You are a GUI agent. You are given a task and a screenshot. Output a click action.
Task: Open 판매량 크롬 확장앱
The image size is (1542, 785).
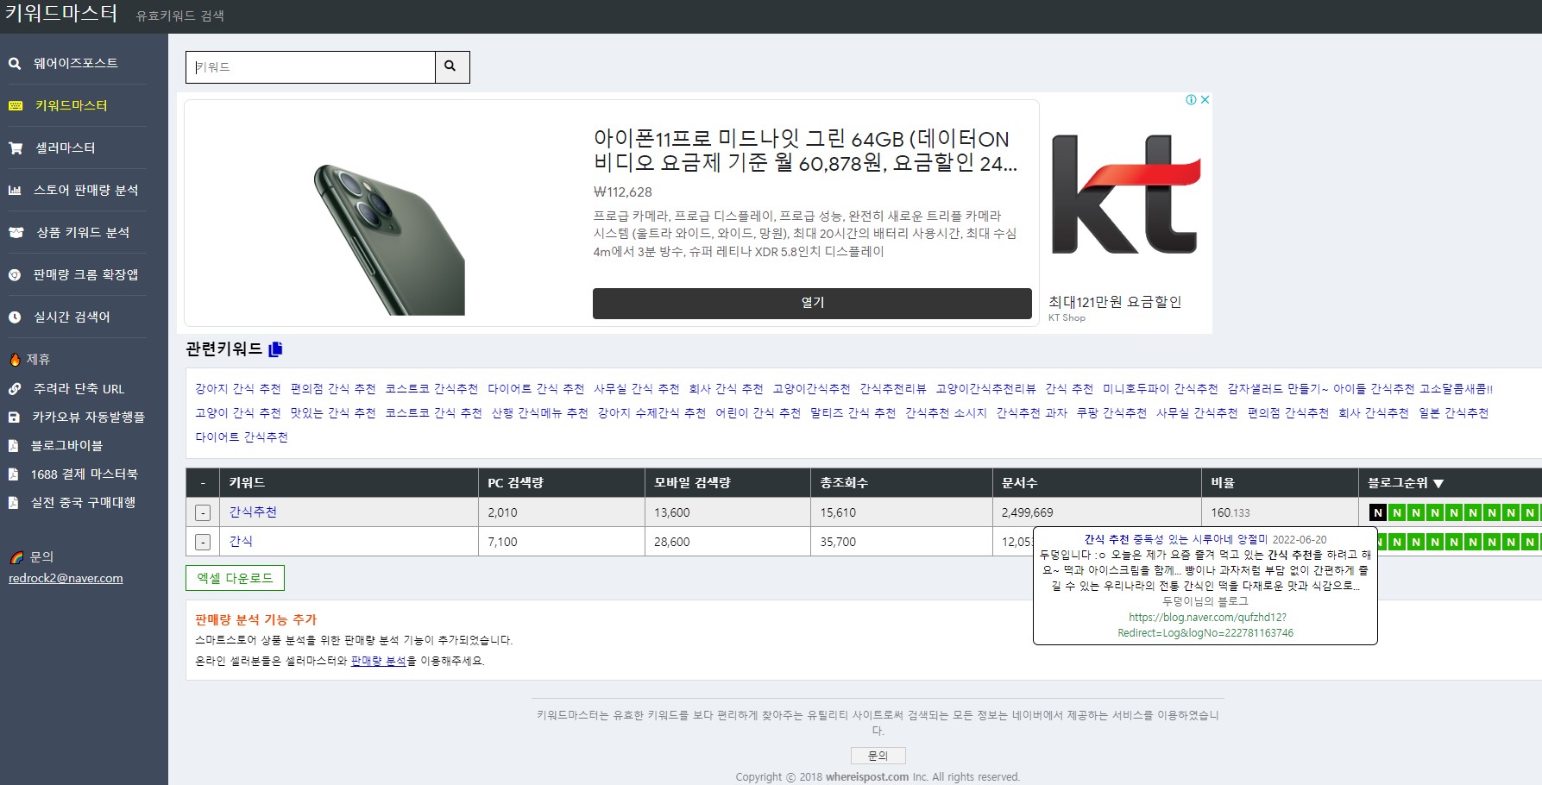click(x=85, y=274)
